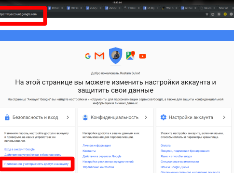The height and width of the screenshot is (173, 234).
Task: Click the Настройки аккаунта card heading
Action: (191, 117)
